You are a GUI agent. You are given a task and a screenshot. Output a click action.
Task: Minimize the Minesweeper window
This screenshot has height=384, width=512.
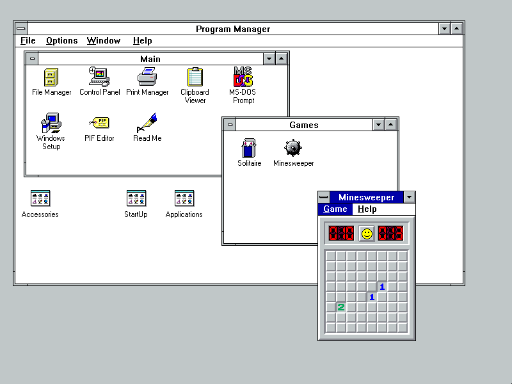pos(409,197)
